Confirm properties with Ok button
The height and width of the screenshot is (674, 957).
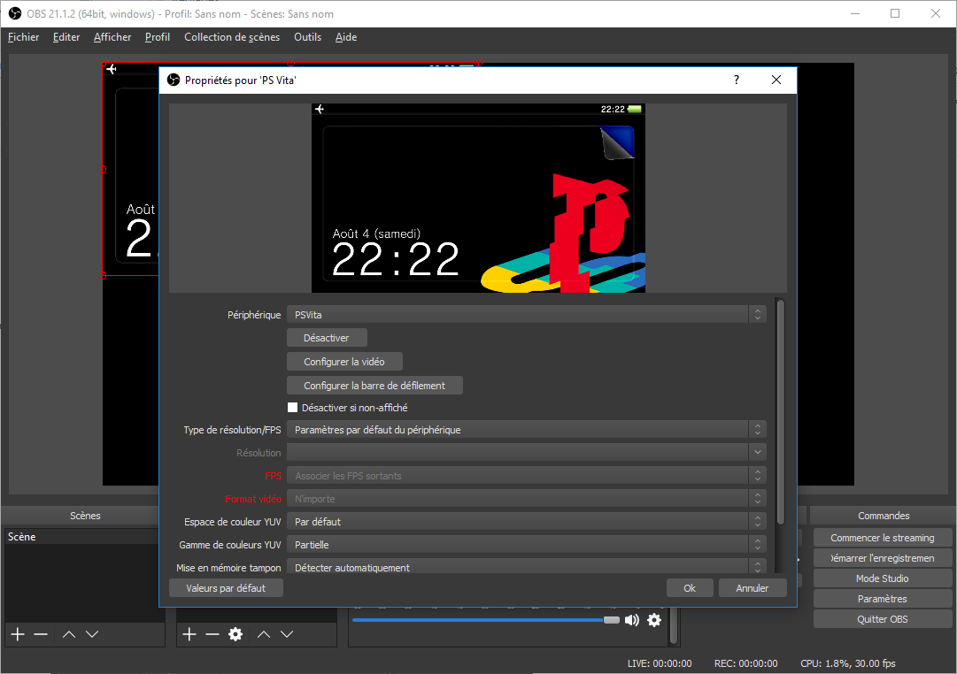690,588
